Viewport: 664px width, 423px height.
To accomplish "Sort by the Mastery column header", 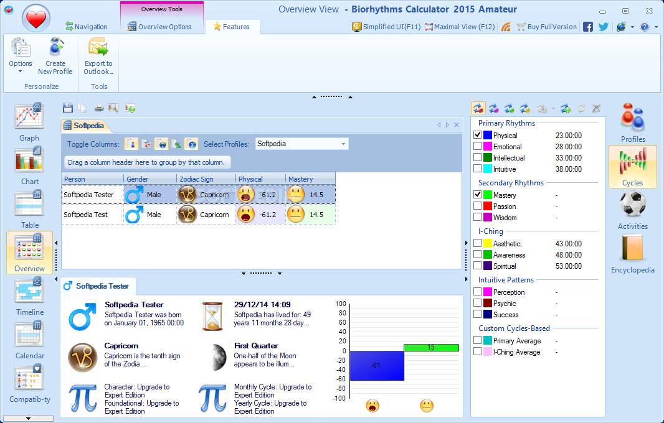I will 310,179.
